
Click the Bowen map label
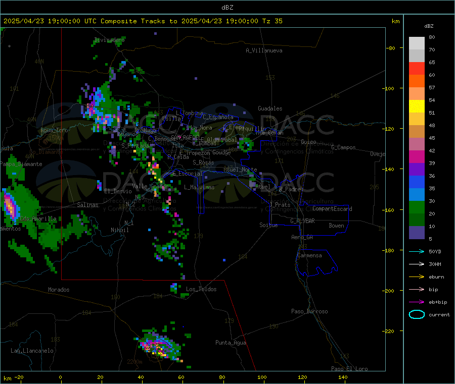337,226
